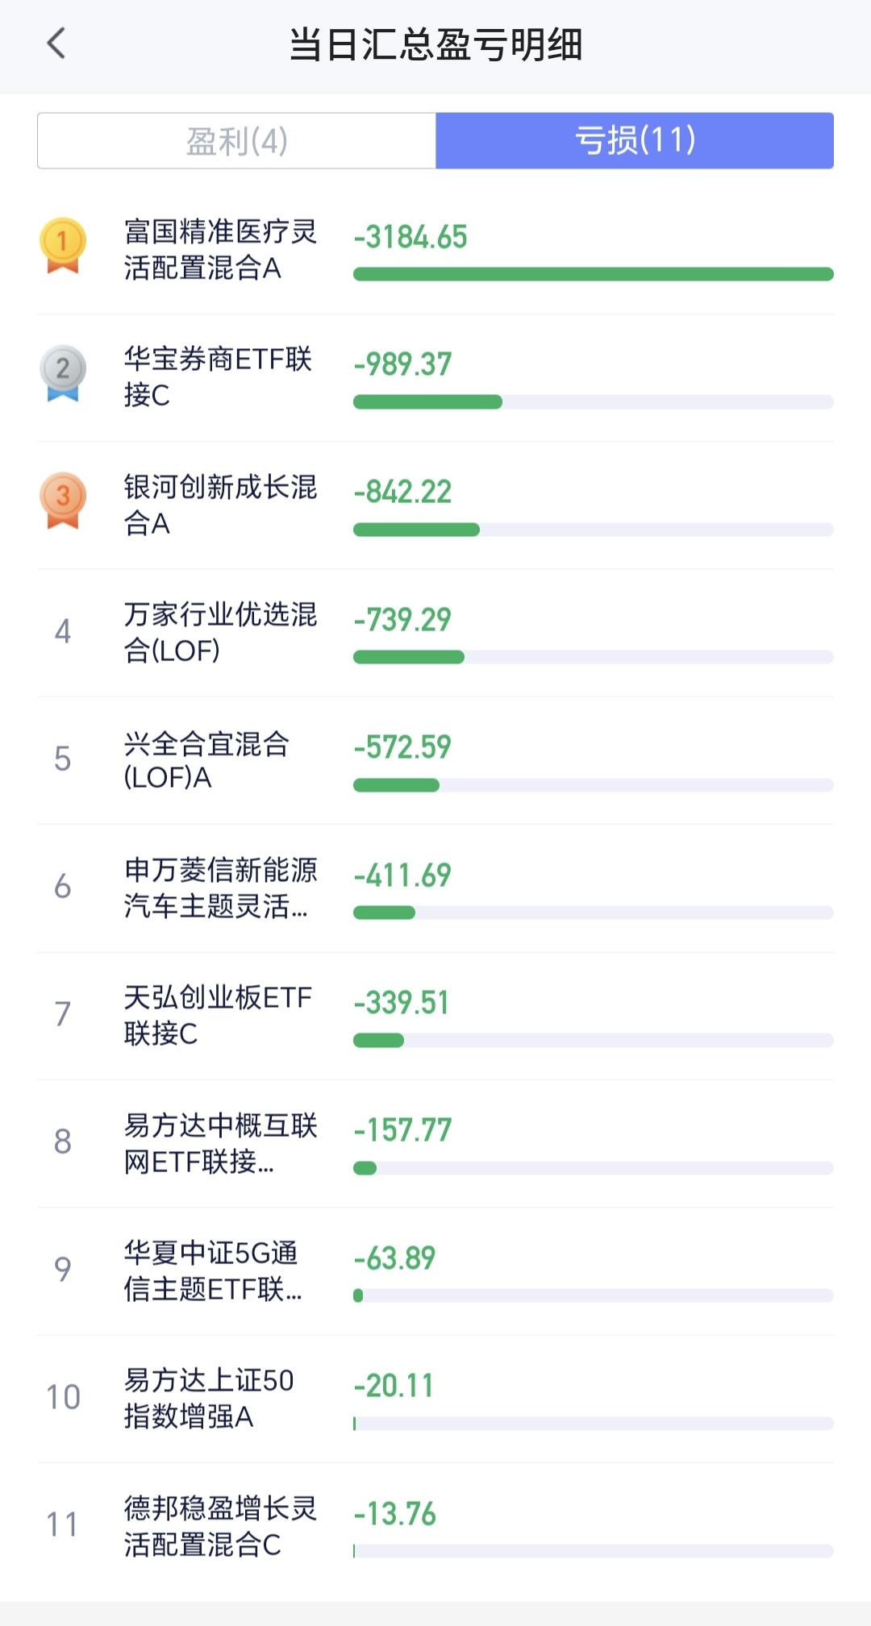Screen dimensions: 871x1626
Task: Open 富国精准医疗灵活配置混合A fund details
Action: pos(435,250)
